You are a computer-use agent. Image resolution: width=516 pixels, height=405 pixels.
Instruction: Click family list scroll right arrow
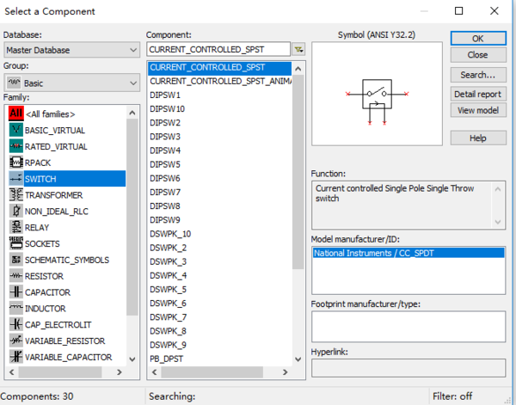pos(120,372)
